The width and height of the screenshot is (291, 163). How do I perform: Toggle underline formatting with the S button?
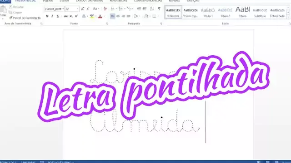click(x=58, y=16)
